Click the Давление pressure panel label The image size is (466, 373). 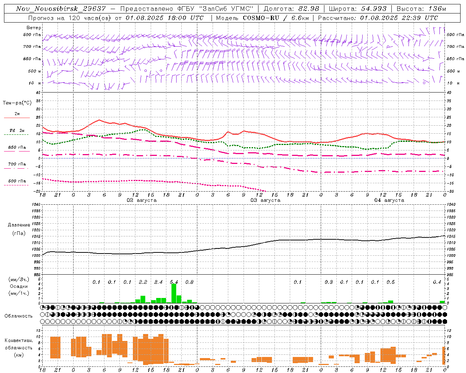(x=19, y=225)
